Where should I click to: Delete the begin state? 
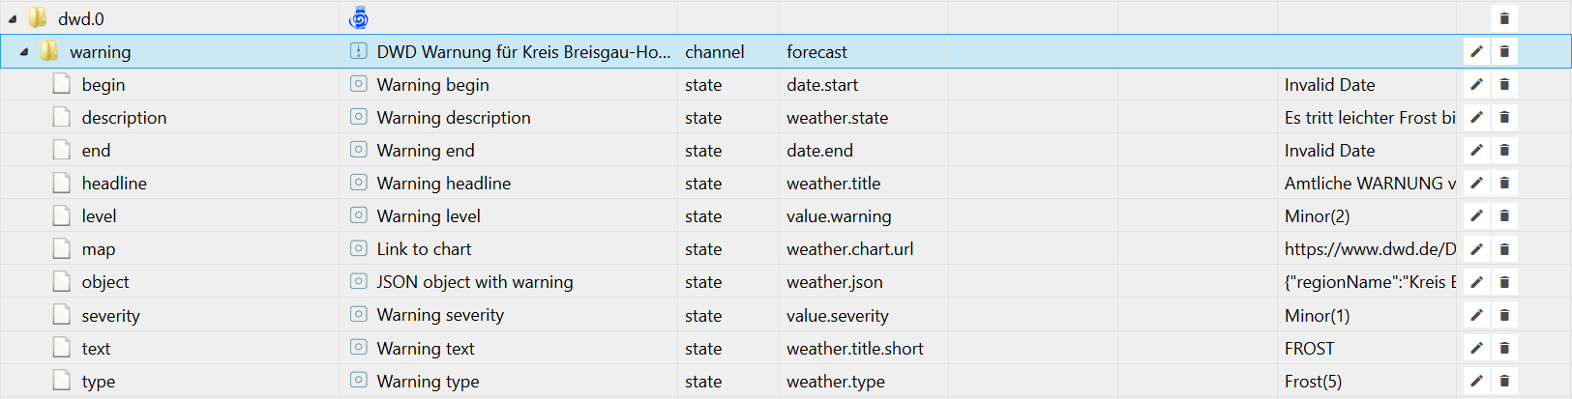coord(1504,84)
